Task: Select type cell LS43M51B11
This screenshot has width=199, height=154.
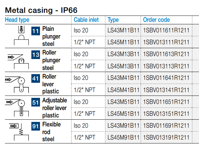Action: point(123,102)
